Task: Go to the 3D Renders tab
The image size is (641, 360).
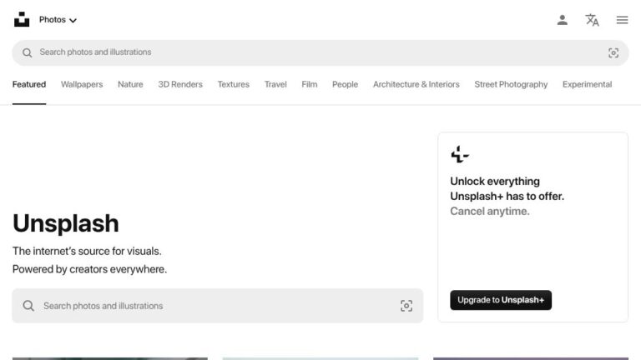Action: 180,84
